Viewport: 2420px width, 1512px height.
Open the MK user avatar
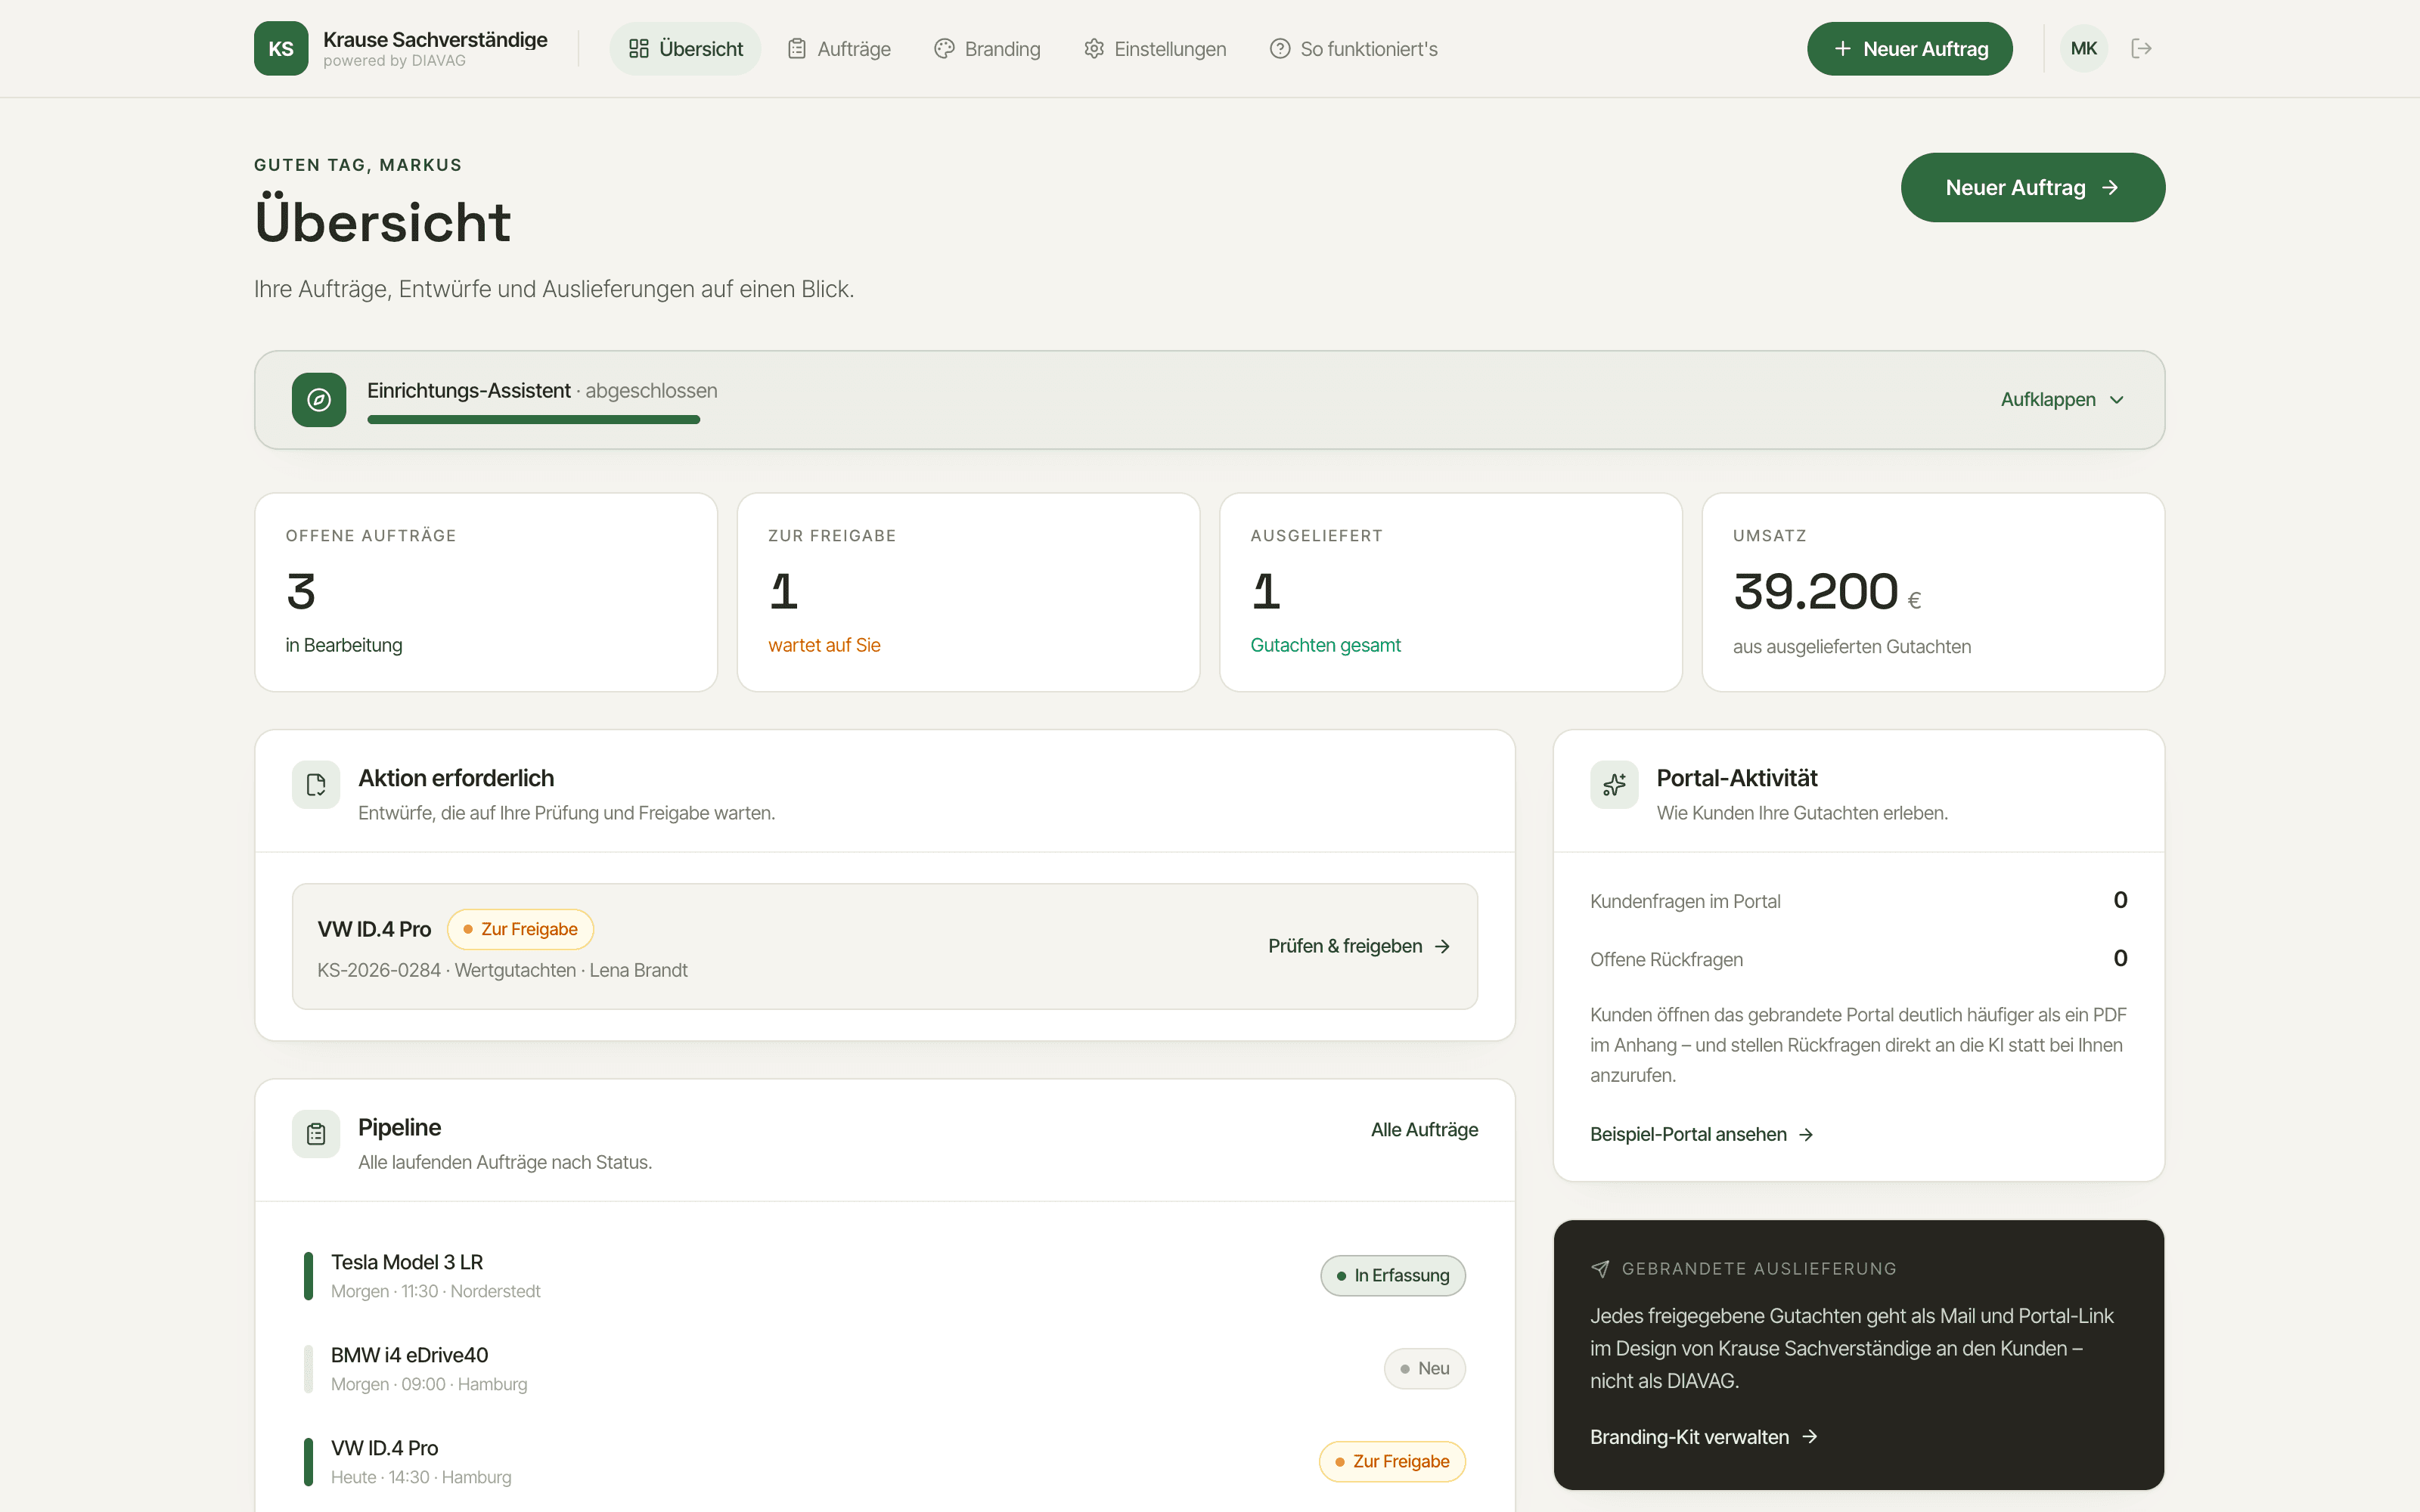tap(2084, 49)
